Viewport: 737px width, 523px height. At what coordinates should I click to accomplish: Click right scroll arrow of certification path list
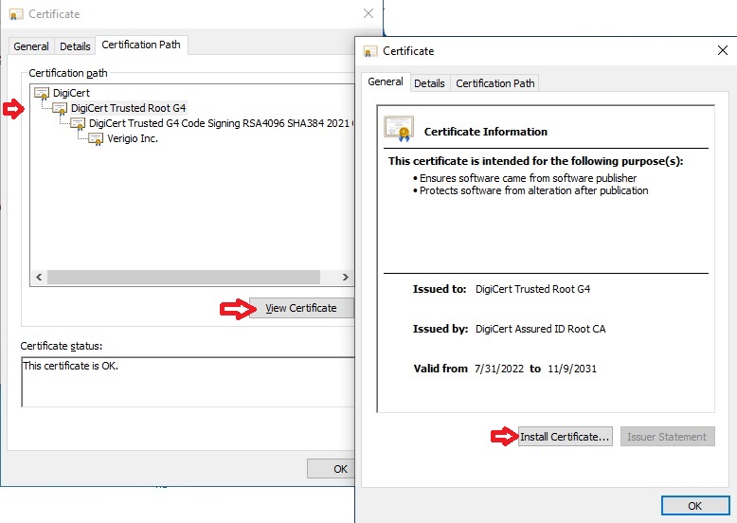point(346,278)
